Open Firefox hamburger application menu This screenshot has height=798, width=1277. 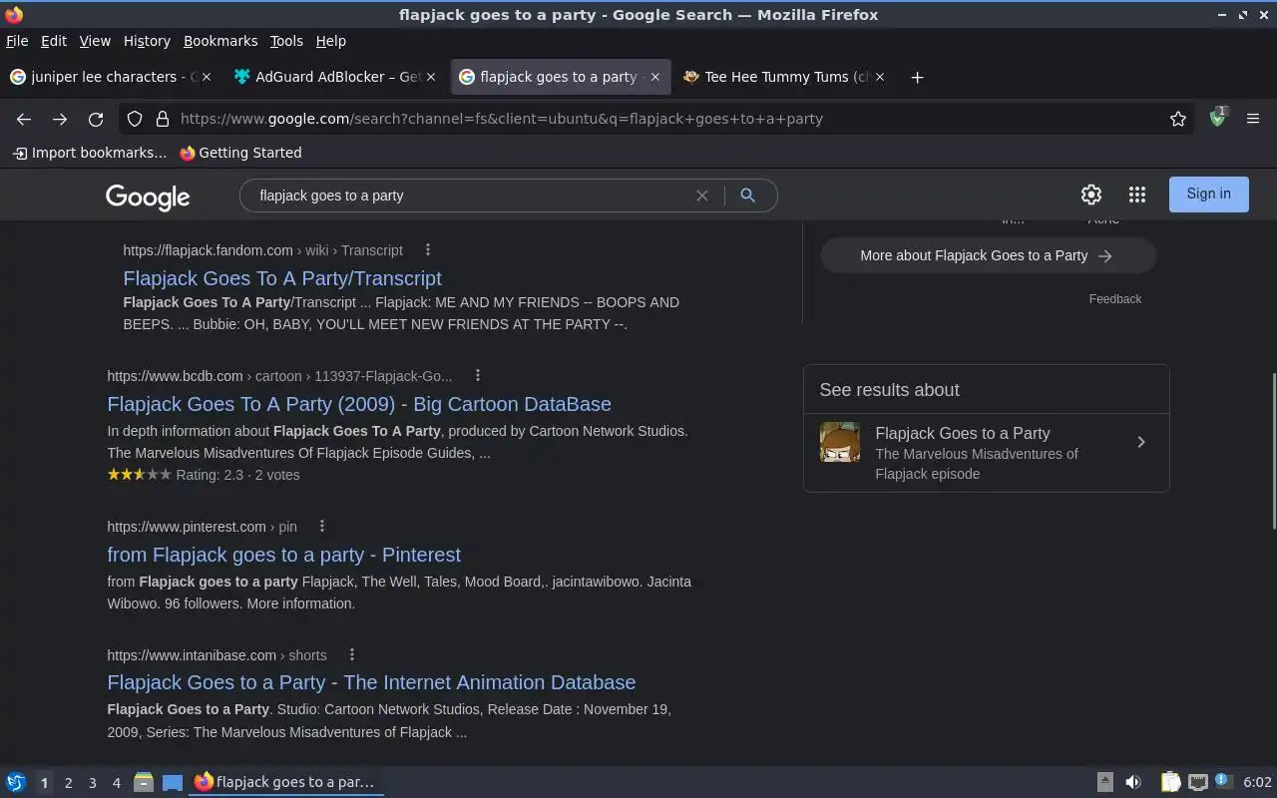(x=1253, y=119)
